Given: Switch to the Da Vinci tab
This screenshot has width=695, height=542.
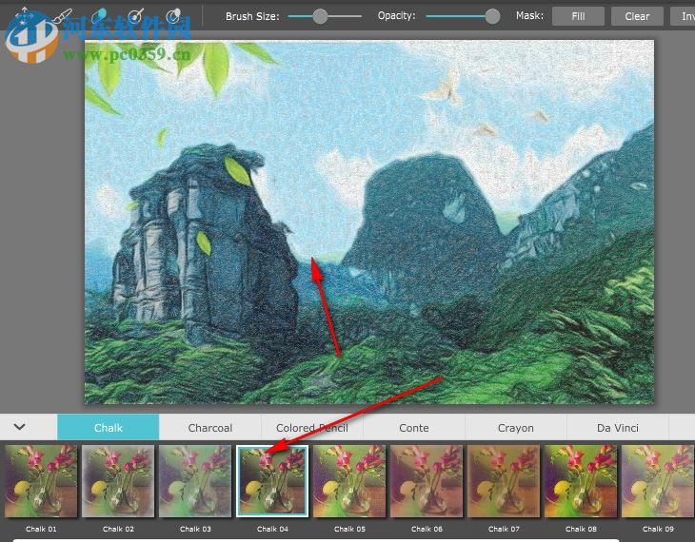Looking at the screenshot, I should point(618,428).
